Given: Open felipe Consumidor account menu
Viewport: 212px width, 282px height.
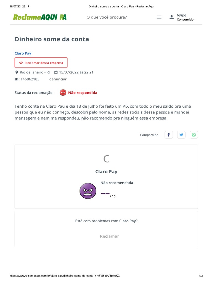Looking at the screenshot, I should (x=185, y=17).
